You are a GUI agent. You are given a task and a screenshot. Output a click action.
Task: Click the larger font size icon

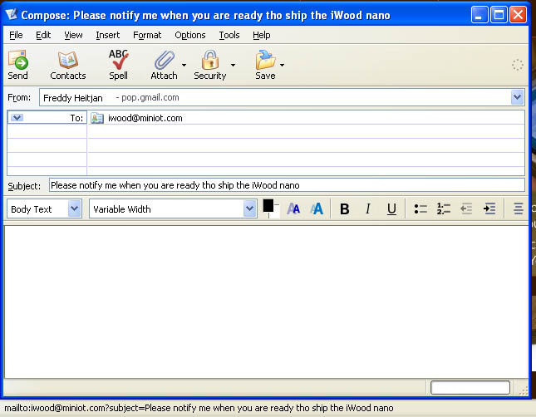pos(317,208)
